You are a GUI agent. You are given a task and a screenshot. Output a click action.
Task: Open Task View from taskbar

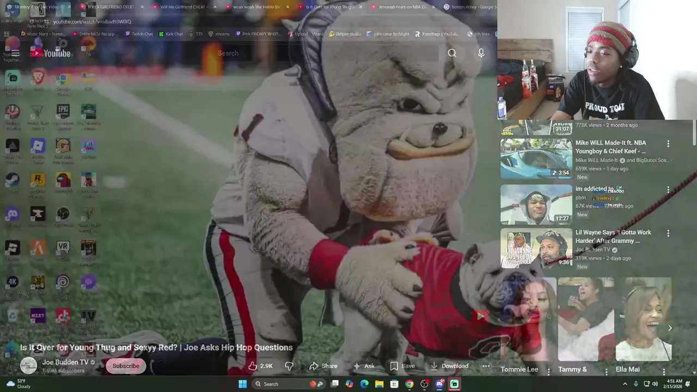pos(335,384)
